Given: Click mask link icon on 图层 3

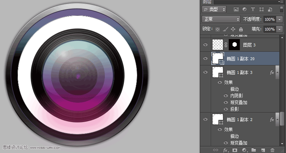Looking at the screenshot, I should tap(226, 45).
